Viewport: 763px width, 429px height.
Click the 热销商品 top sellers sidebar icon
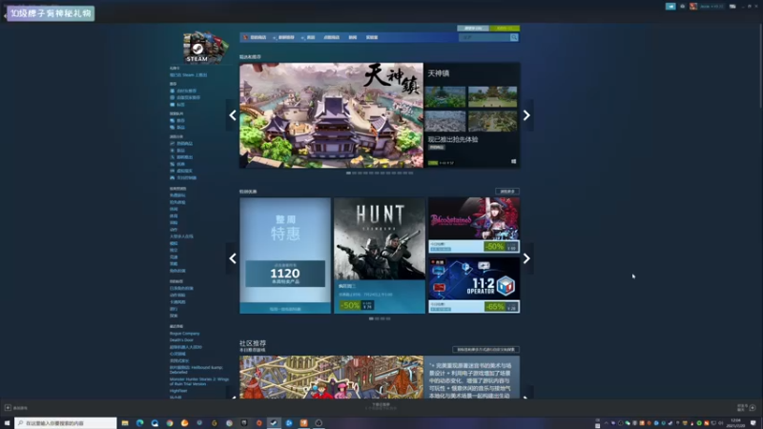(173, 144)
